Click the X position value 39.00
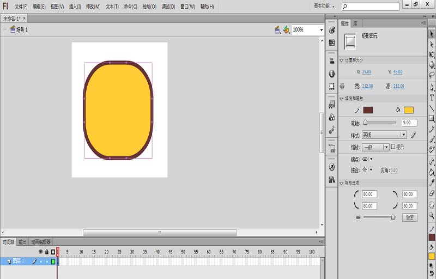The height and width of the screenshot is (279, 436). 366,72
